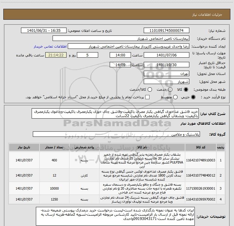Click the کد کالا column header
234x226 pixels.
[201, 147]
